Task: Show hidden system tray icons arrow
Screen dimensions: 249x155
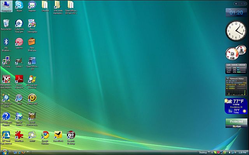Action: click(x=212, y=153)
